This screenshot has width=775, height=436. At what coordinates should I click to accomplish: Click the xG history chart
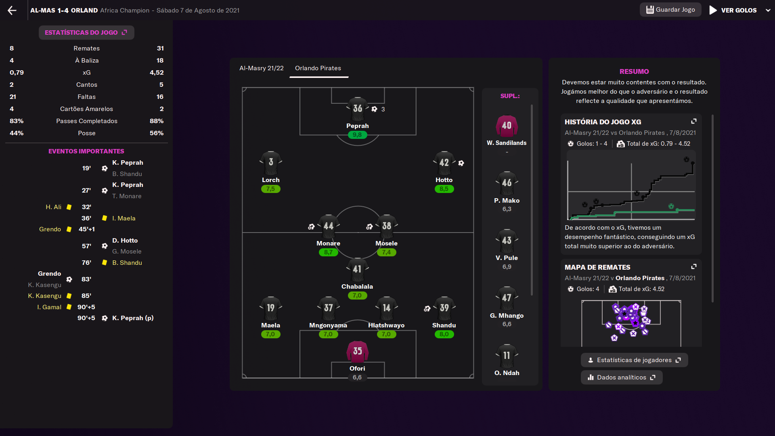click(x=631, y=186)
